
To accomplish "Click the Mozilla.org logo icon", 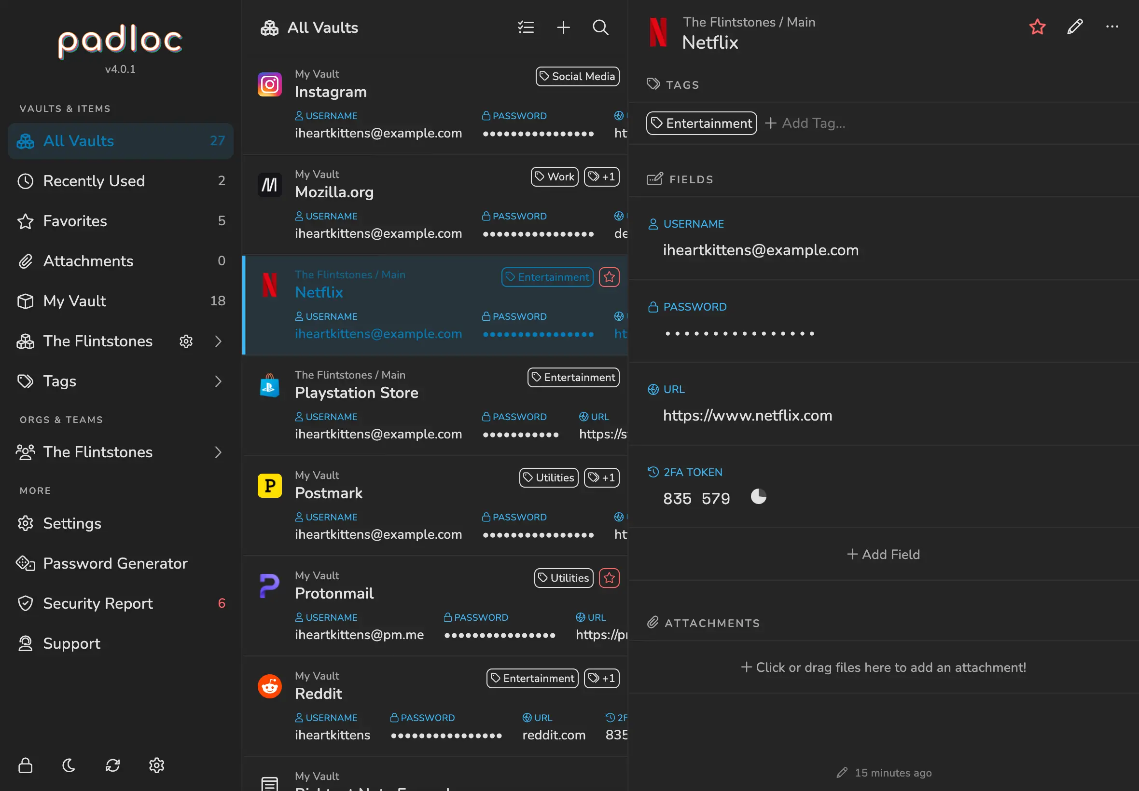I will 270,185.
